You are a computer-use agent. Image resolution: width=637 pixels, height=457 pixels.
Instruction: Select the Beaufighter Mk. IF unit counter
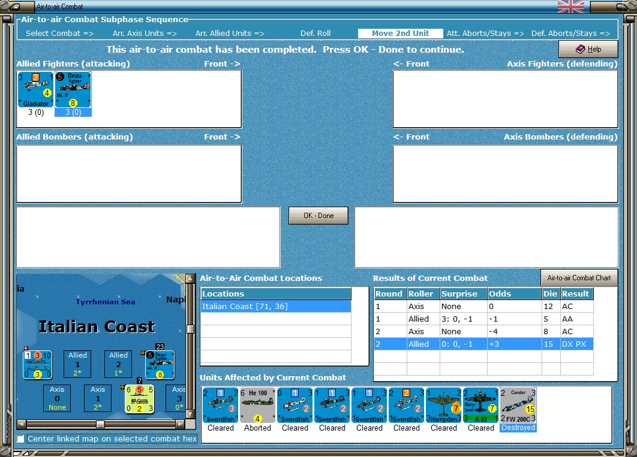point(73,90)
